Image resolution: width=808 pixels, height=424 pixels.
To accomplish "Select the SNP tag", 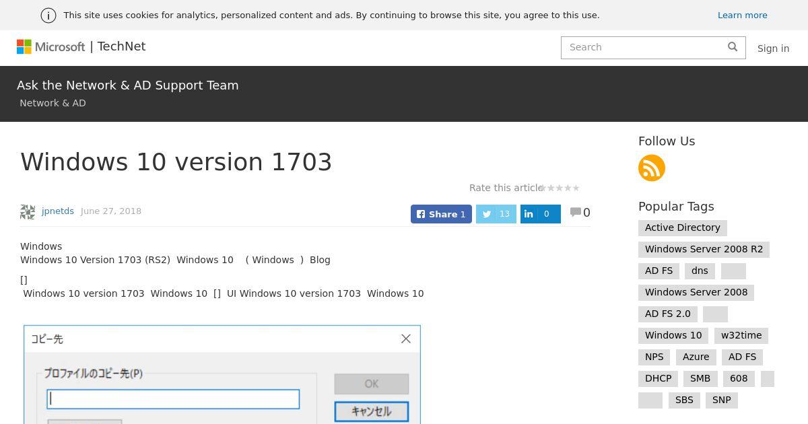I will [x=722, y=400].
